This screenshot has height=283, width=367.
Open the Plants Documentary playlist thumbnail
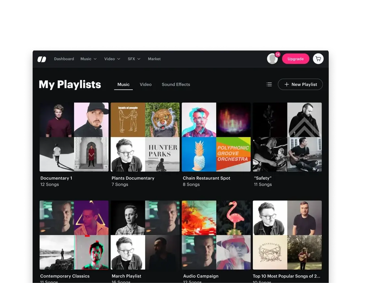click(x=145, y=137)
